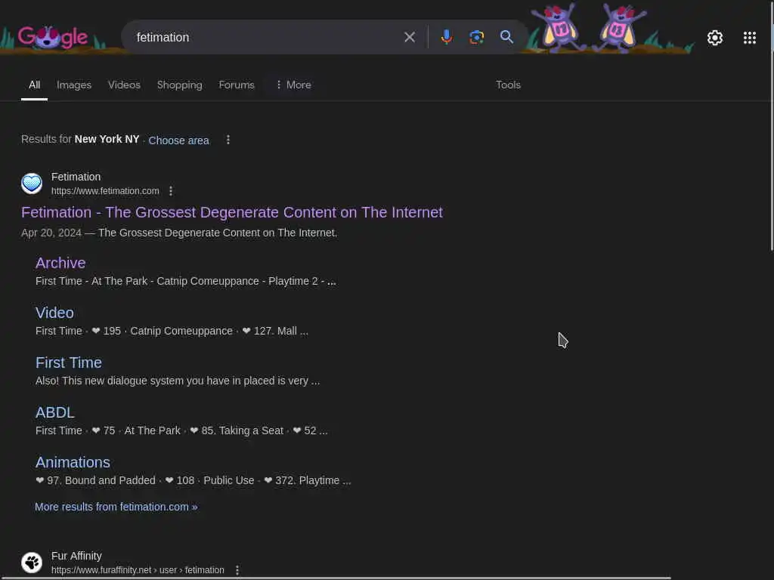Click More results from fetimation.com
This screenshot has height=580, width=774.
pos(116,507)
